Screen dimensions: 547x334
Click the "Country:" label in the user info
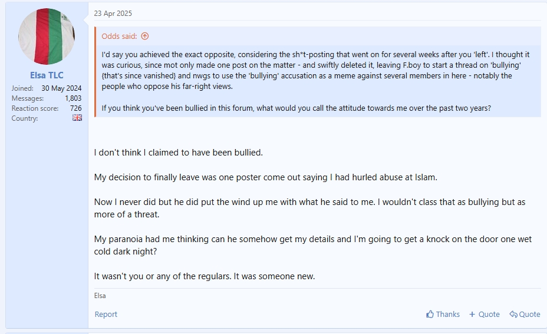[x=25, y=118]
